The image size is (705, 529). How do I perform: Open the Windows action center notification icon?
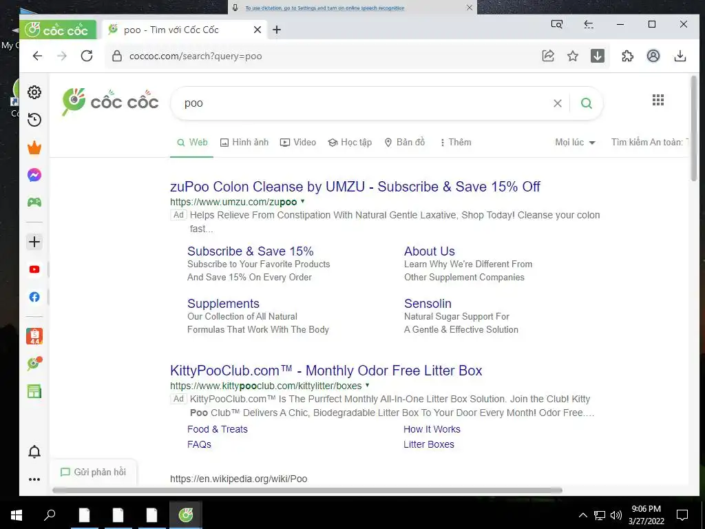click(682, 515)
